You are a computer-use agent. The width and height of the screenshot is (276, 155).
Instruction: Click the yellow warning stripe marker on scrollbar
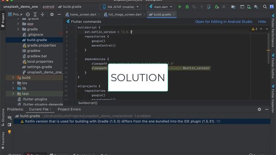point(268,50)
